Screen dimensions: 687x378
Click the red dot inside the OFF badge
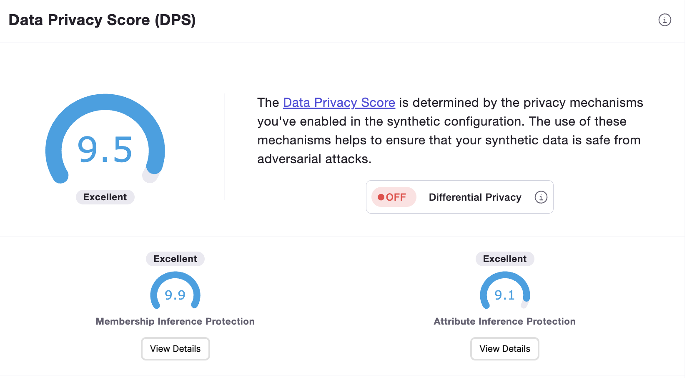pos(381,197)
